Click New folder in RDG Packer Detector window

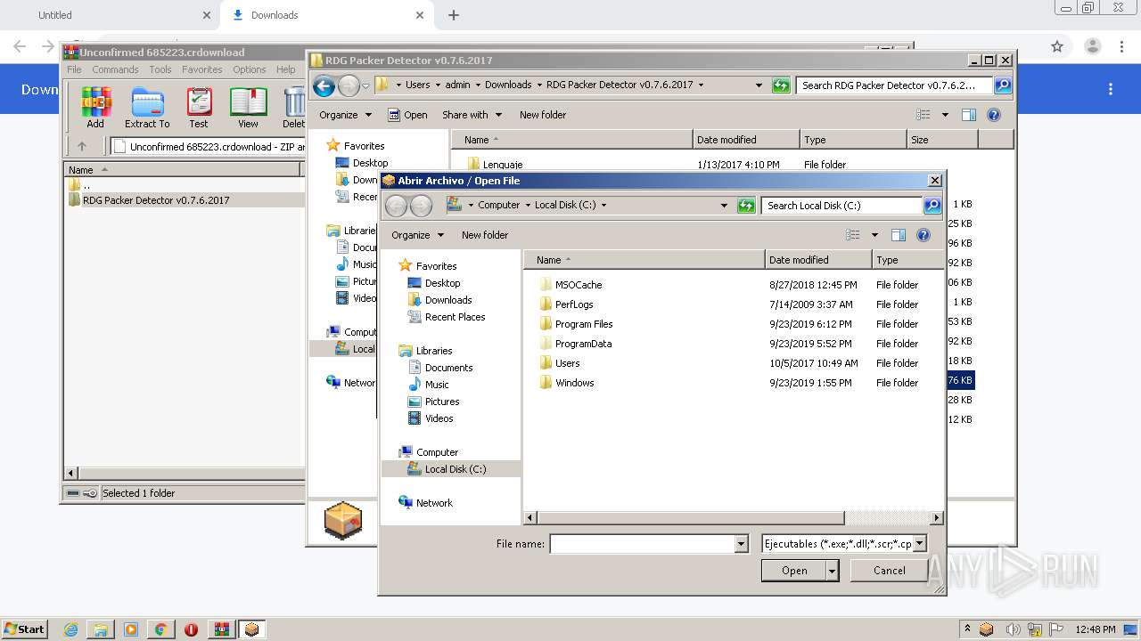[x=543, y=115]
